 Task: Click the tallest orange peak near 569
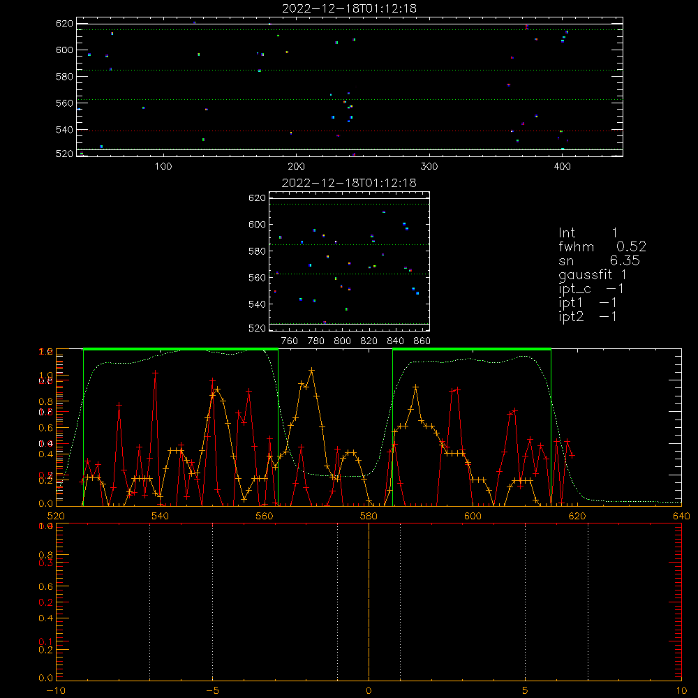pyautogui.click(x=311, y=370)
